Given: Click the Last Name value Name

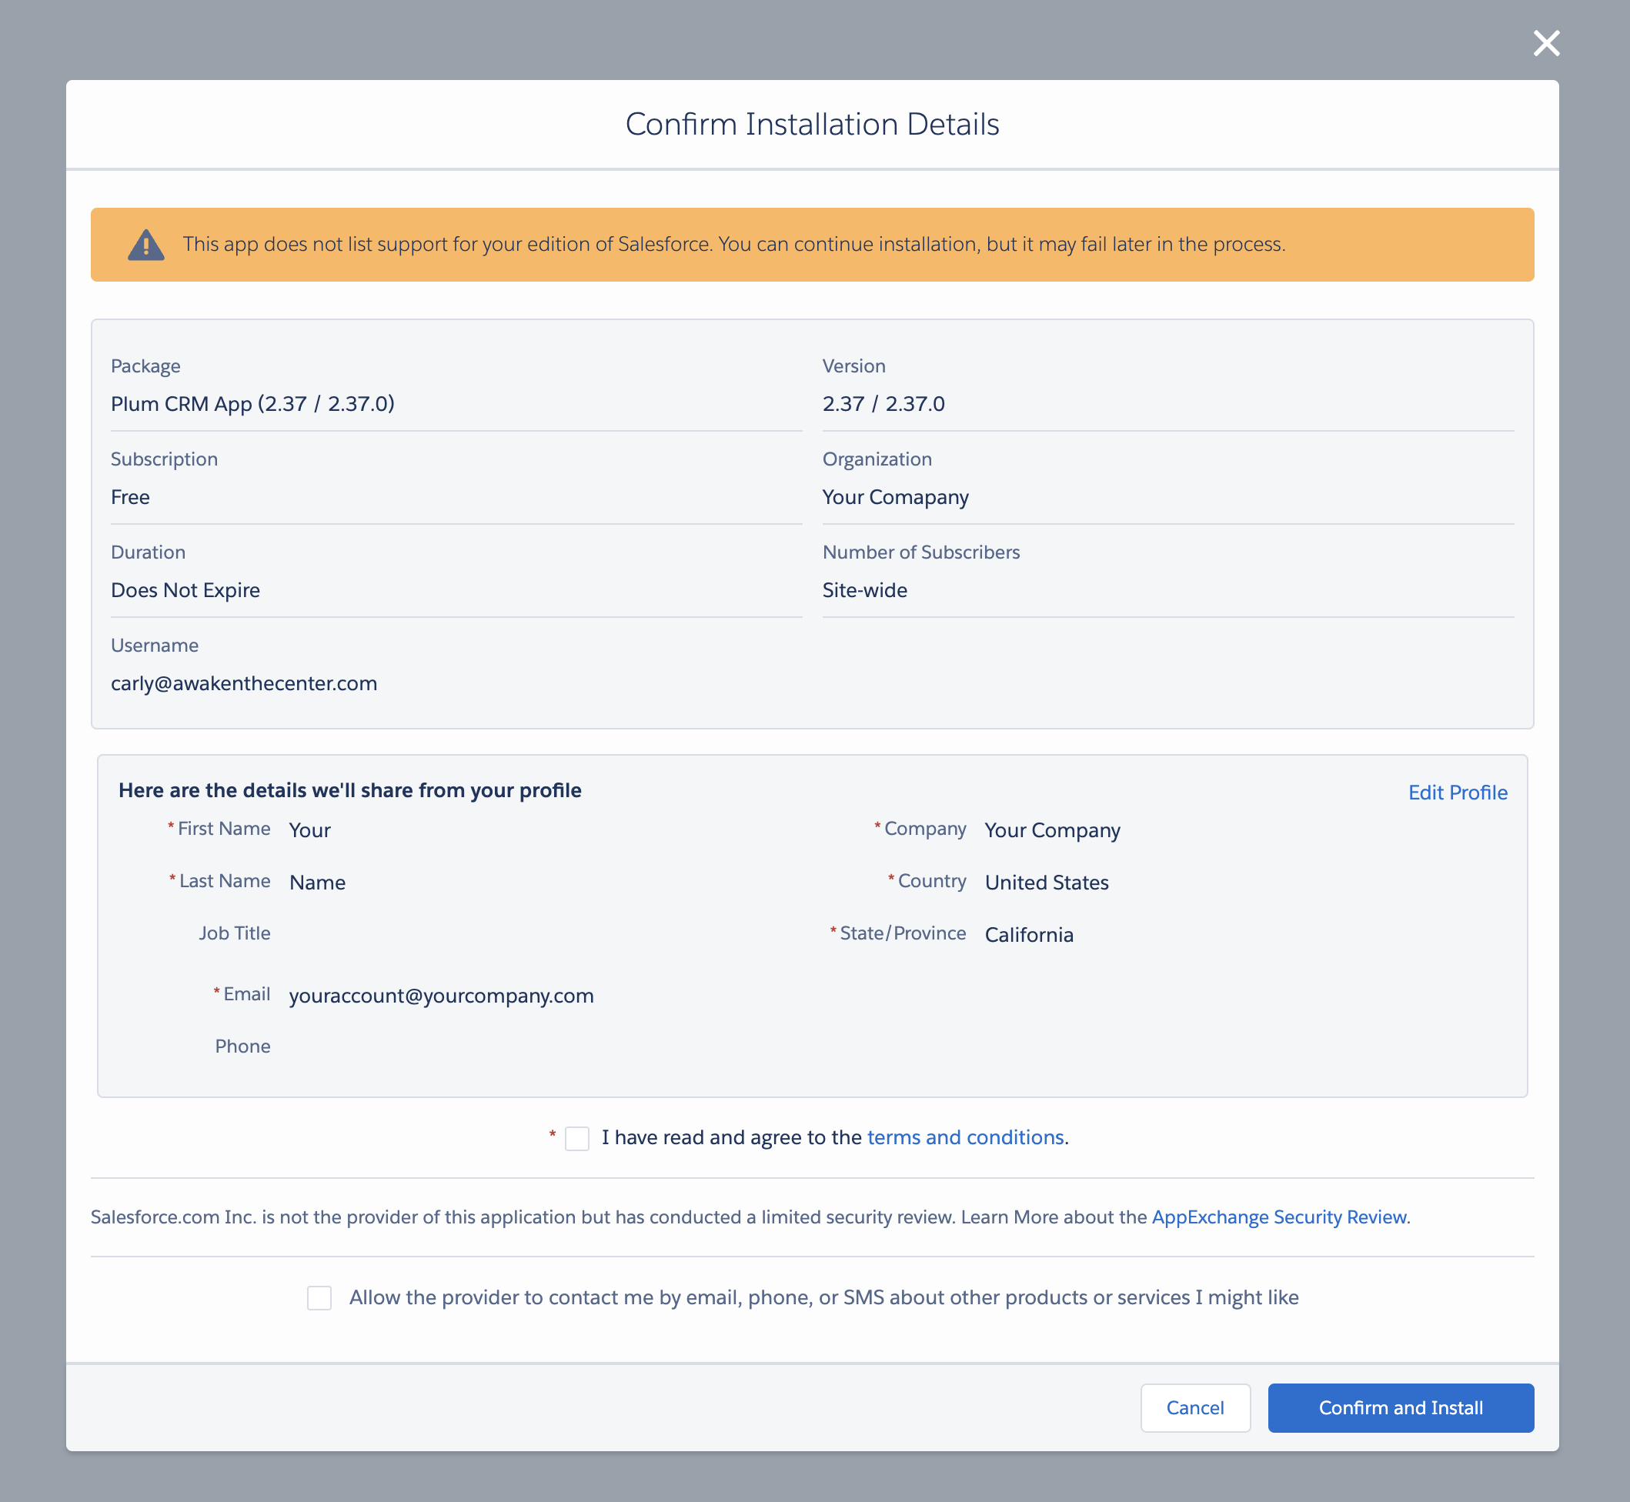Looking at the screenshot, I should 317,883.
